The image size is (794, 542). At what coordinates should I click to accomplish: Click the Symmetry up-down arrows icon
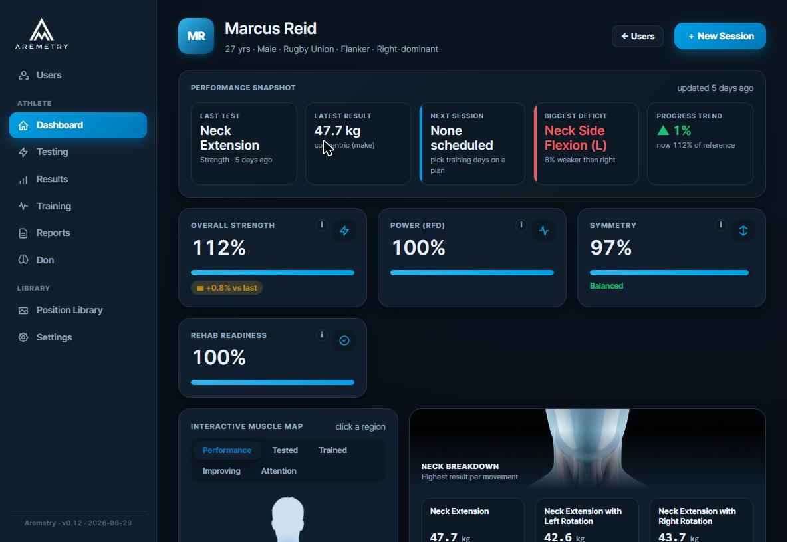pos(743,231)
